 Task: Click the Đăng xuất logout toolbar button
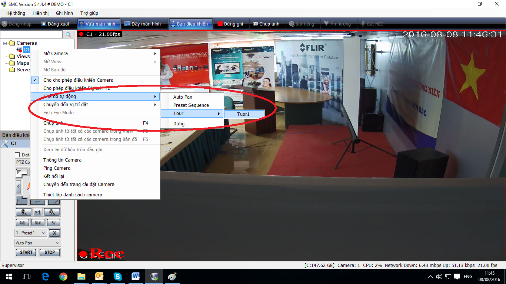coord(55,24)
